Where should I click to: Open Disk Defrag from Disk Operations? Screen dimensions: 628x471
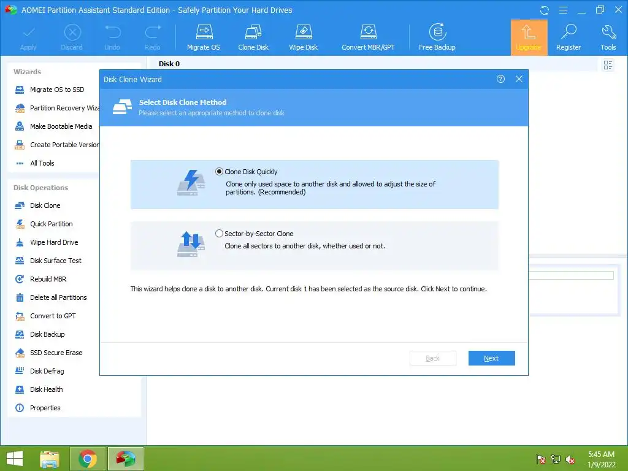click(x=47, y=371)
